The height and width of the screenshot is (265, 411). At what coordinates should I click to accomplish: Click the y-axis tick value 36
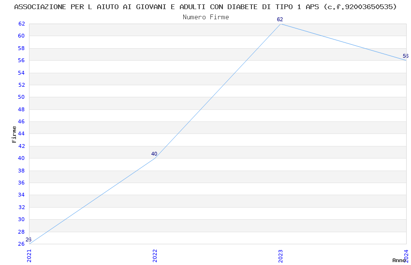point(21,183)
